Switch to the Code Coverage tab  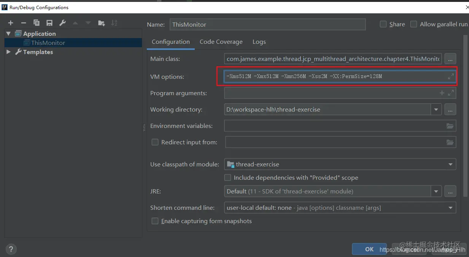click(x=221, y=42)
